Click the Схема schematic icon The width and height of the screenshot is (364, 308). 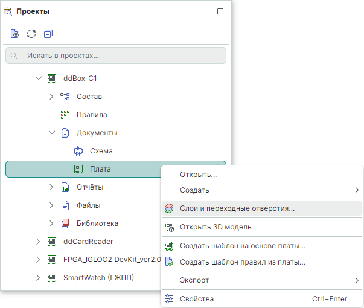tap(78, 151)
